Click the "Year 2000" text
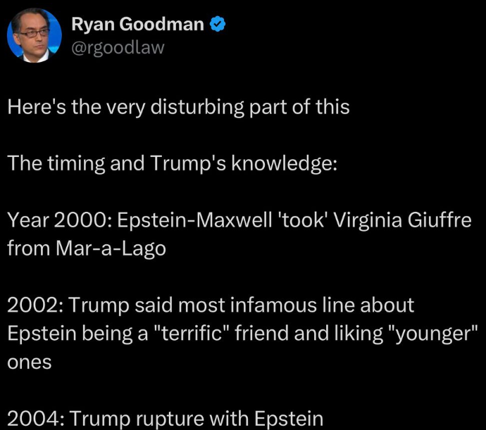Image resolution: width=486 pixels, height=430 pixels. (x=59, y=220)
